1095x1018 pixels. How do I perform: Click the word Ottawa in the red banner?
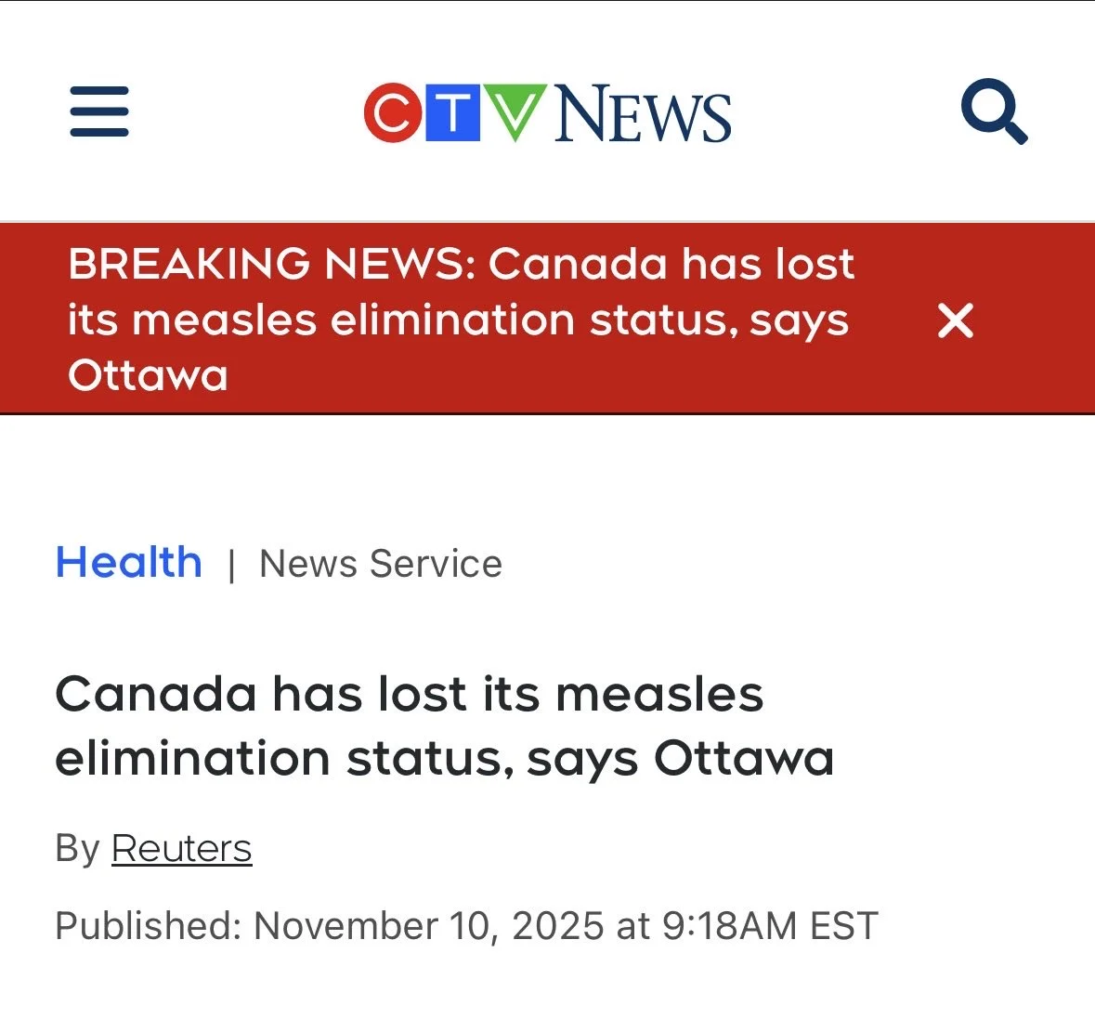pyautogui.click(x=148, y=376)
